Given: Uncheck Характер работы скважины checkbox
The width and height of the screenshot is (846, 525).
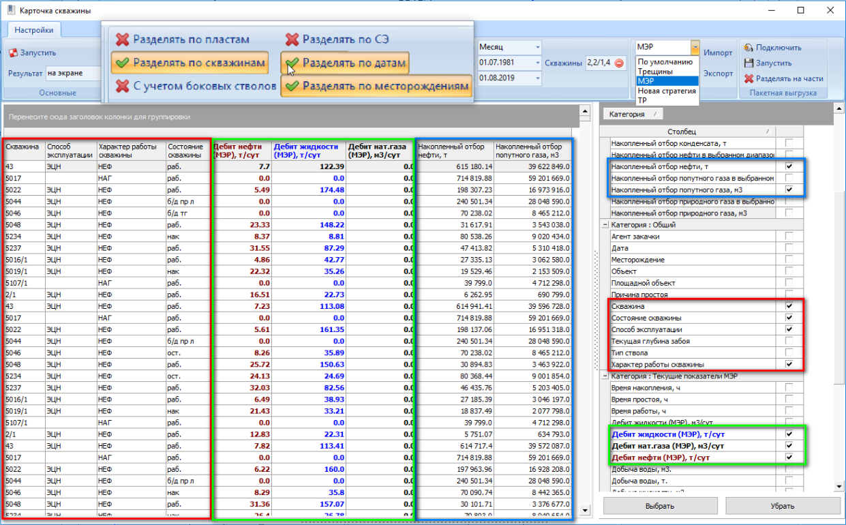Looking at the screenshot, I should (x=789, y=364).
